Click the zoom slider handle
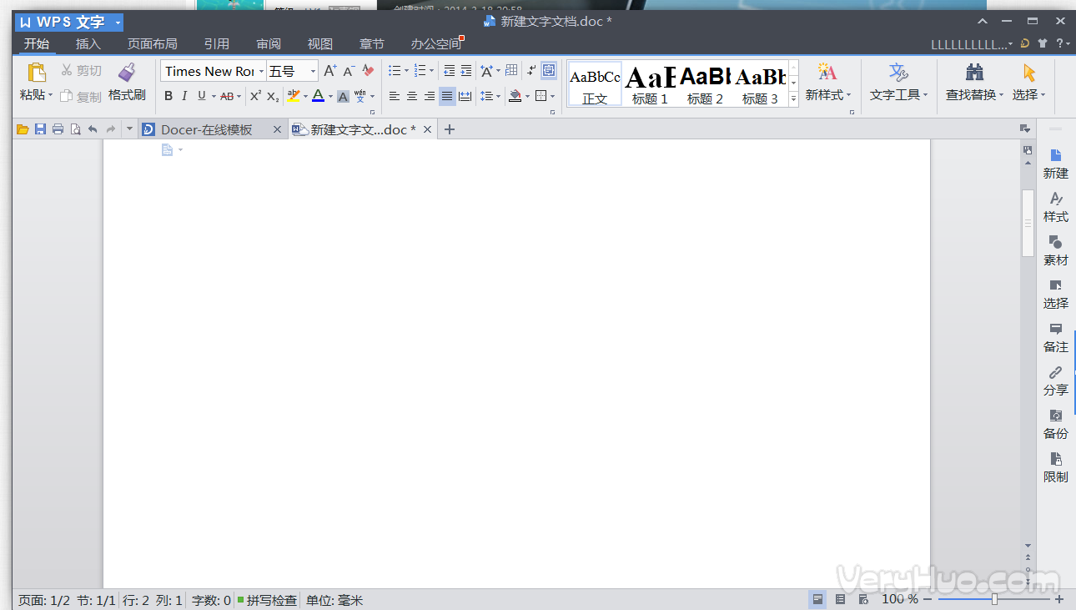Viewport: 1076px width, 610px height. click(x=994, y=599)
